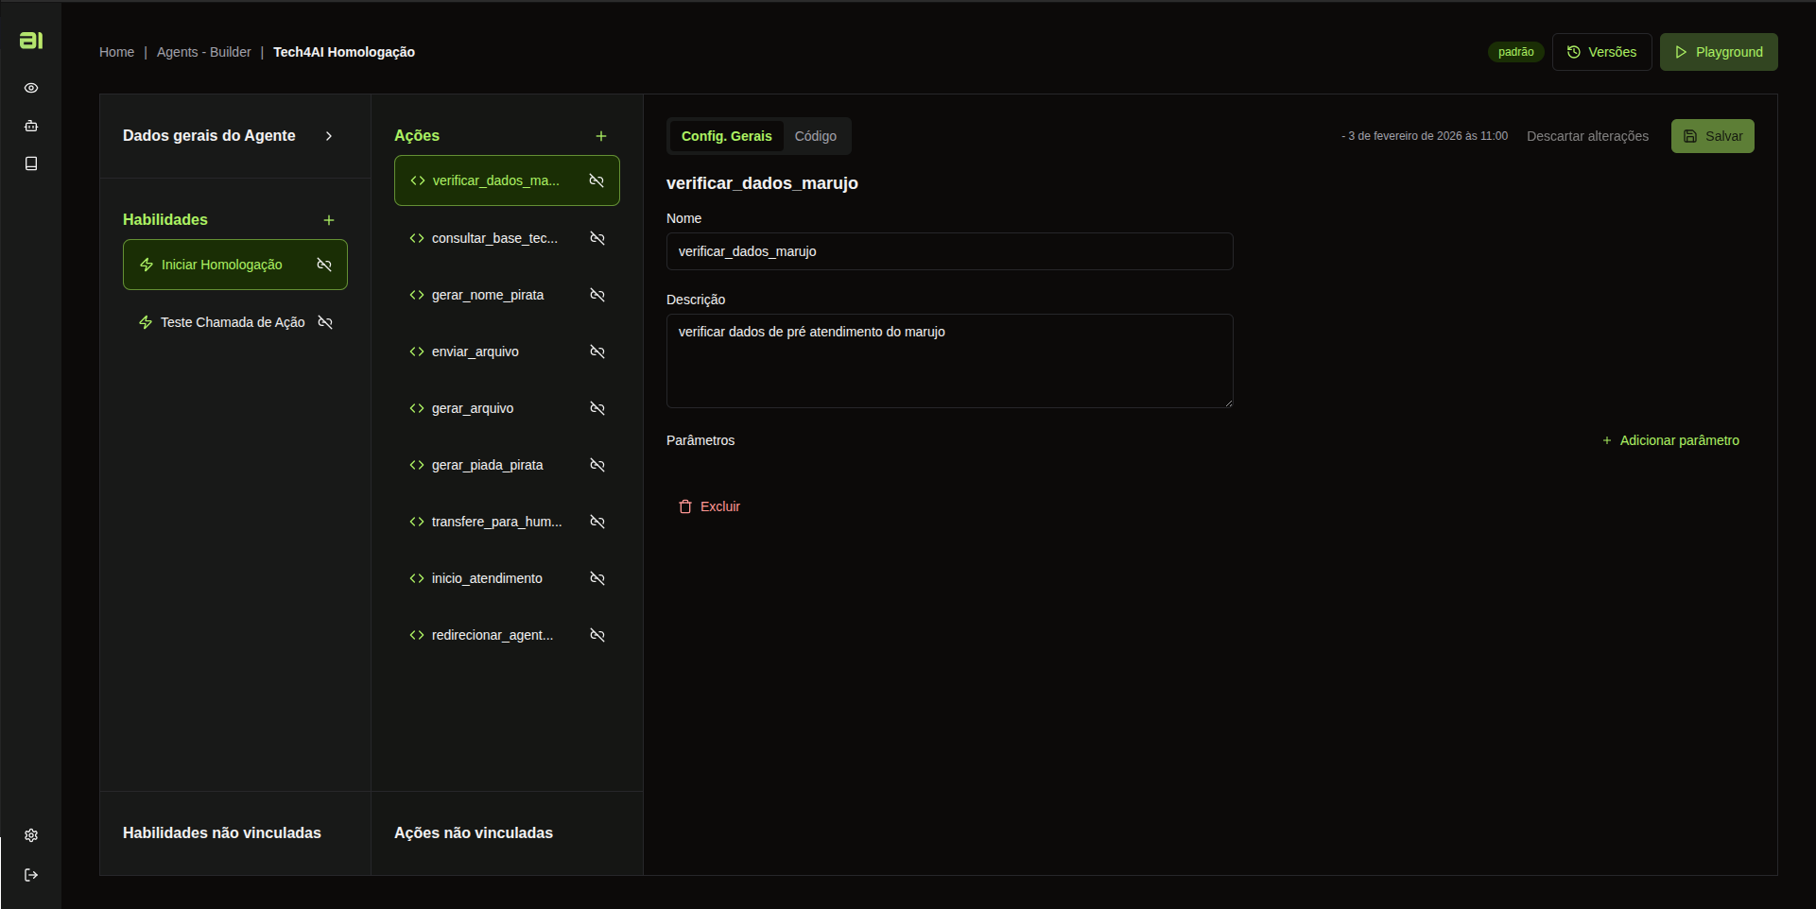Unlink the enviar_arquivo action

597,352
